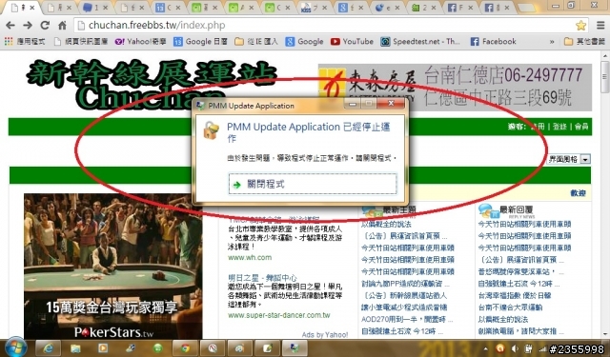
Task: Switch to the Facebook tab labeled F
Action: point(460,8)
